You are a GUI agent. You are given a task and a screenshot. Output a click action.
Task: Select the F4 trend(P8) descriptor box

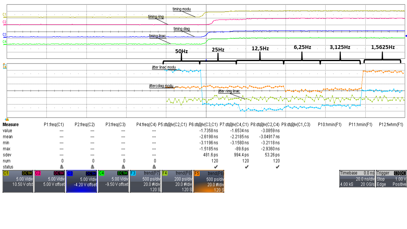[x=177, y=181]
